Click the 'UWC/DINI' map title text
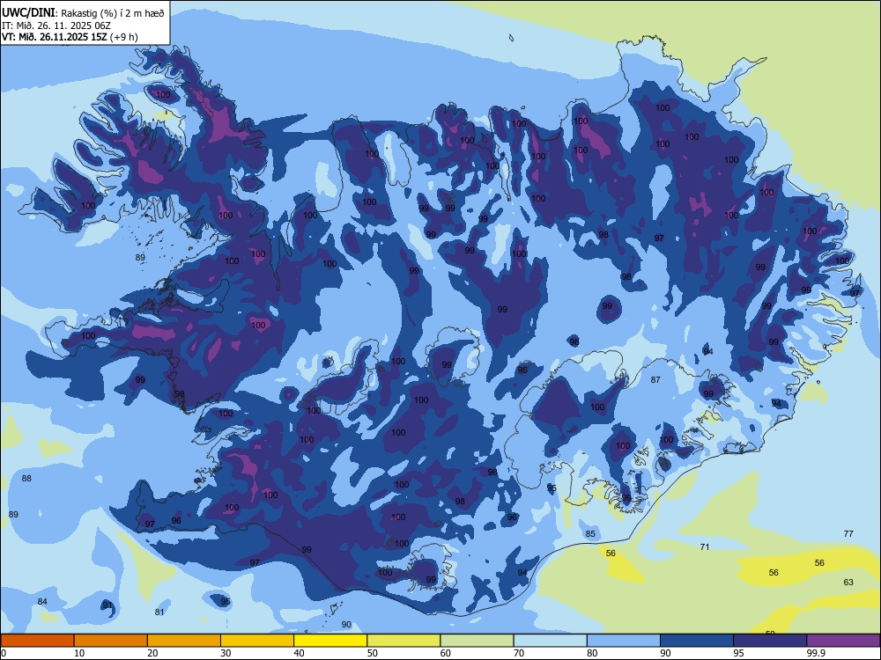The width and height of the screenshot is (881, 660). pos(28,13)
